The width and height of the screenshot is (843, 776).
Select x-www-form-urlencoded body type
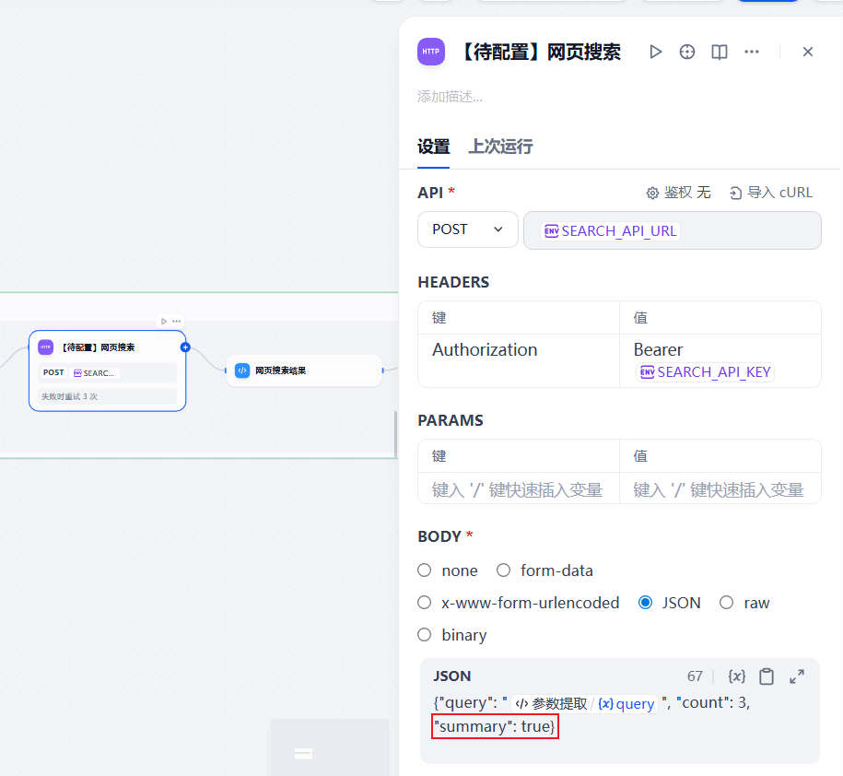[424, 603]
